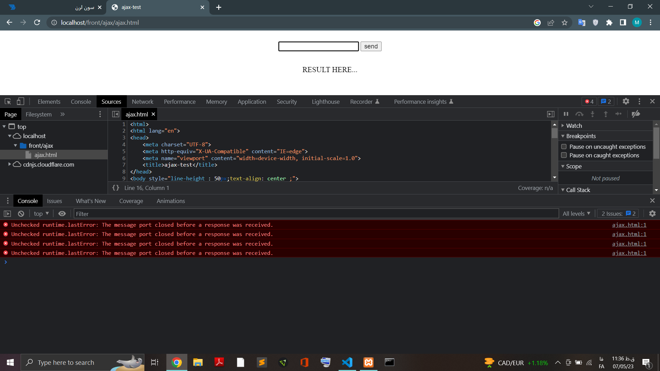Click the pretty print braces icon
The width and height of the screenshot is (660, 371).
(x=116, y=188)
